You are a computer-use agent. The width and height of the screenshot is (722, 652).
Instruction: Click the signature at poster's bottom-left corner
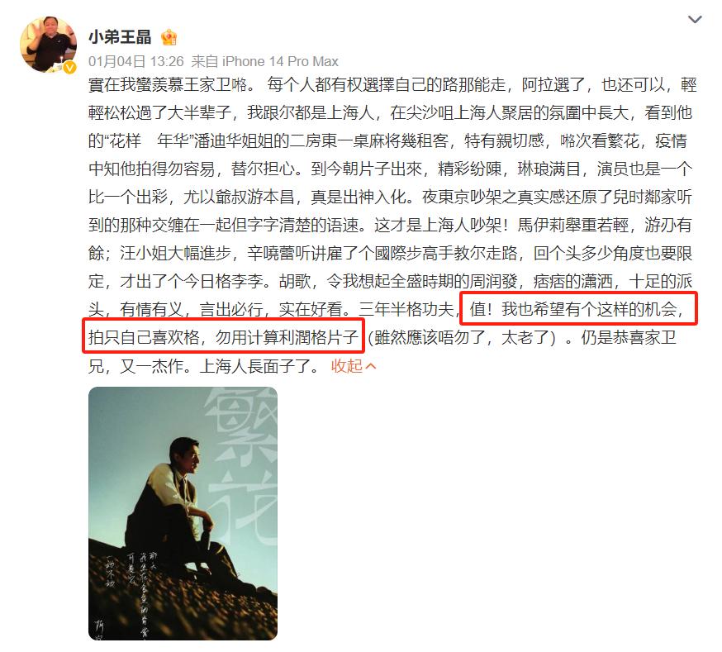(x=99, y=630)
